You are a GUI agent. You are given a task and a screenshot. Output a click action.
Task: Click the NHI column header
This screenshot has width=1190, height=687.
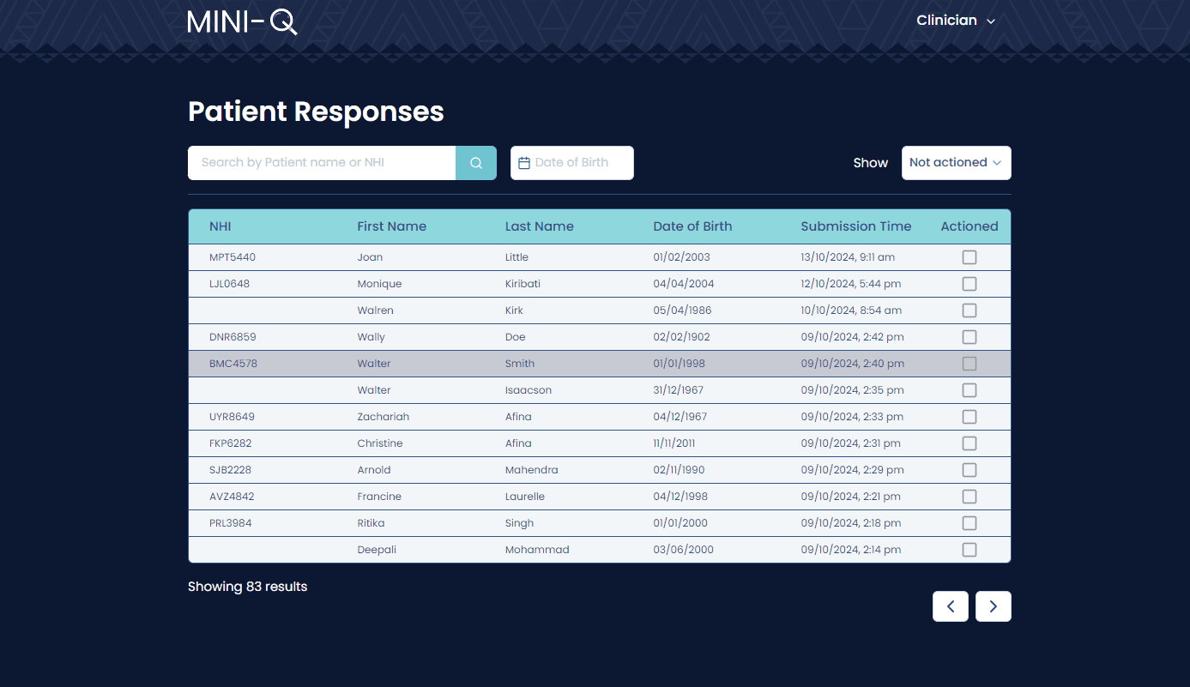220,226
